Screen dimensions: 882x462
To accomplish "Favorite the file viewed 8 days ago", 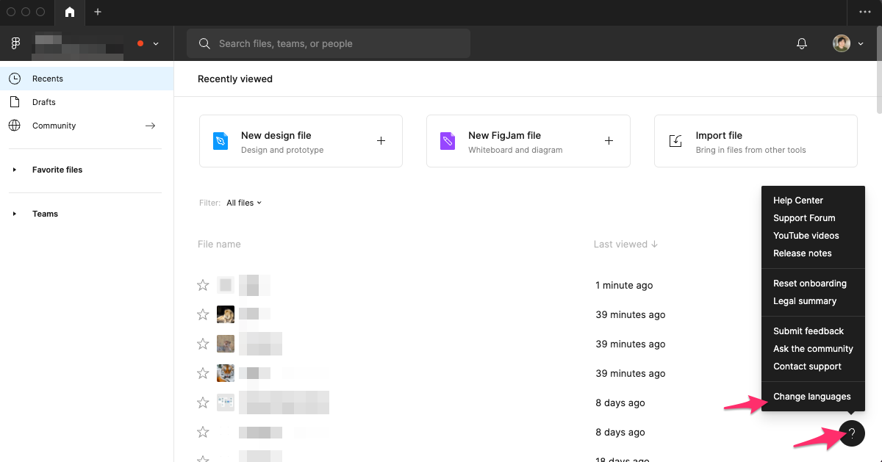I will point(203,403).
